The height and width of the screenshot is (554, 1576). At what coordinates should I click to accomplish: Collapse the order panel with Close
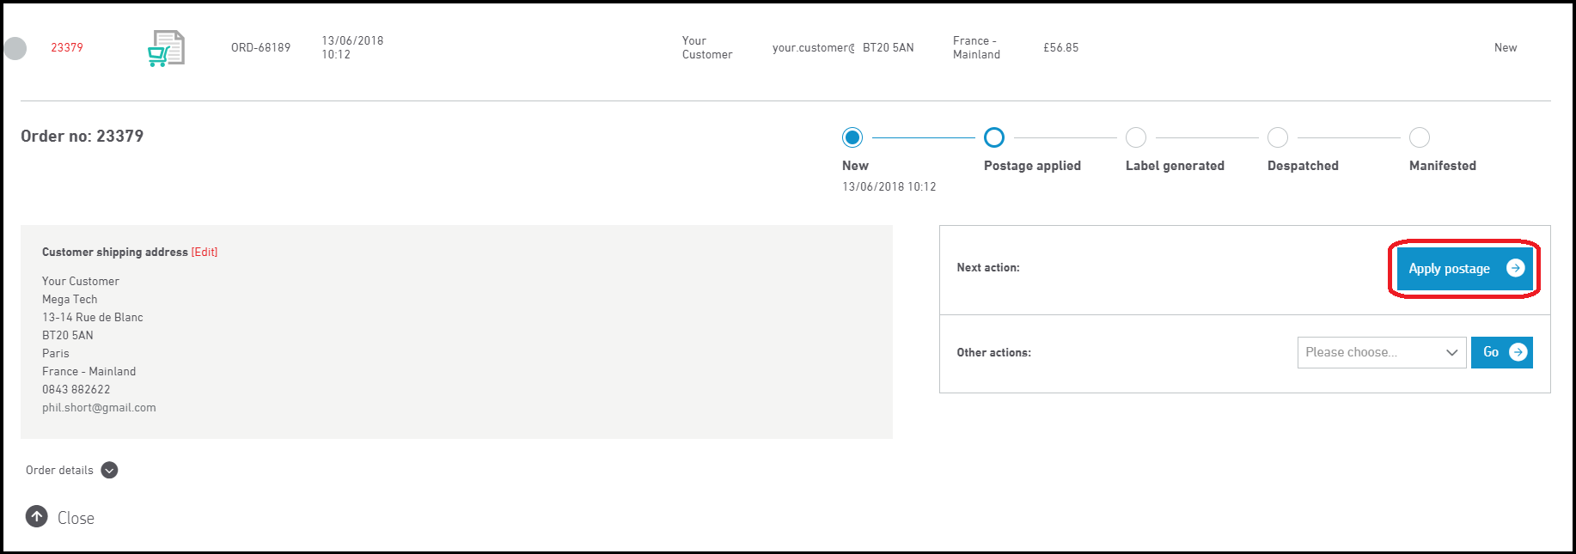coord(76,518)
